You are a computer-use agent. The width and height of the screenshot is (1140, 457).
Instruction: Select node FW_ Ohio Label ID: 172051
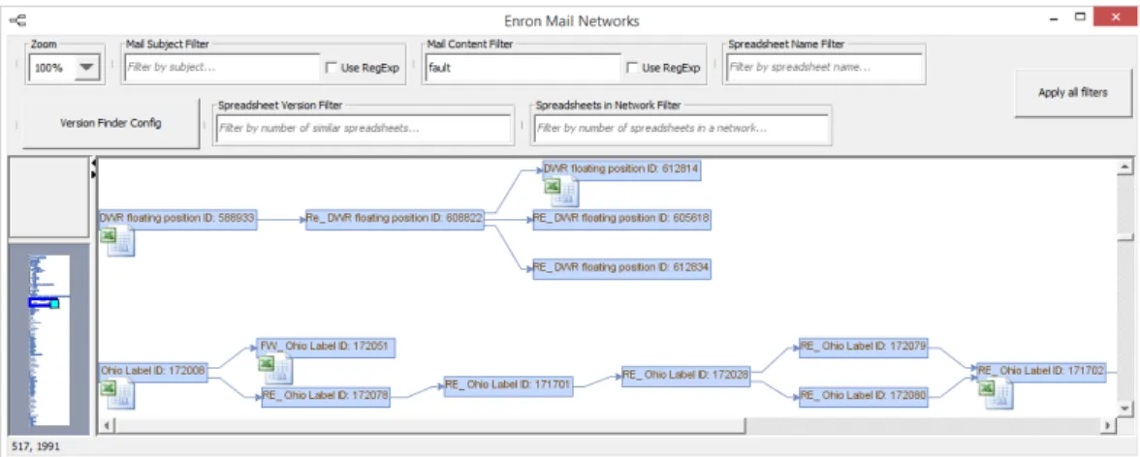(x=326, y=347)
